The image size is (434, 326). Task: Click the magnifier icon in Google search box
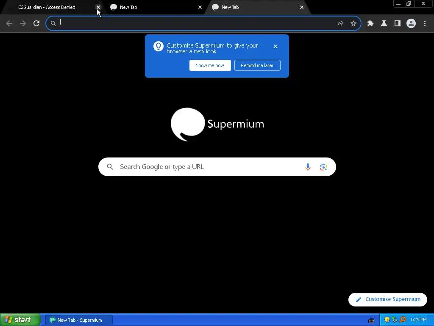pos(110,166)
